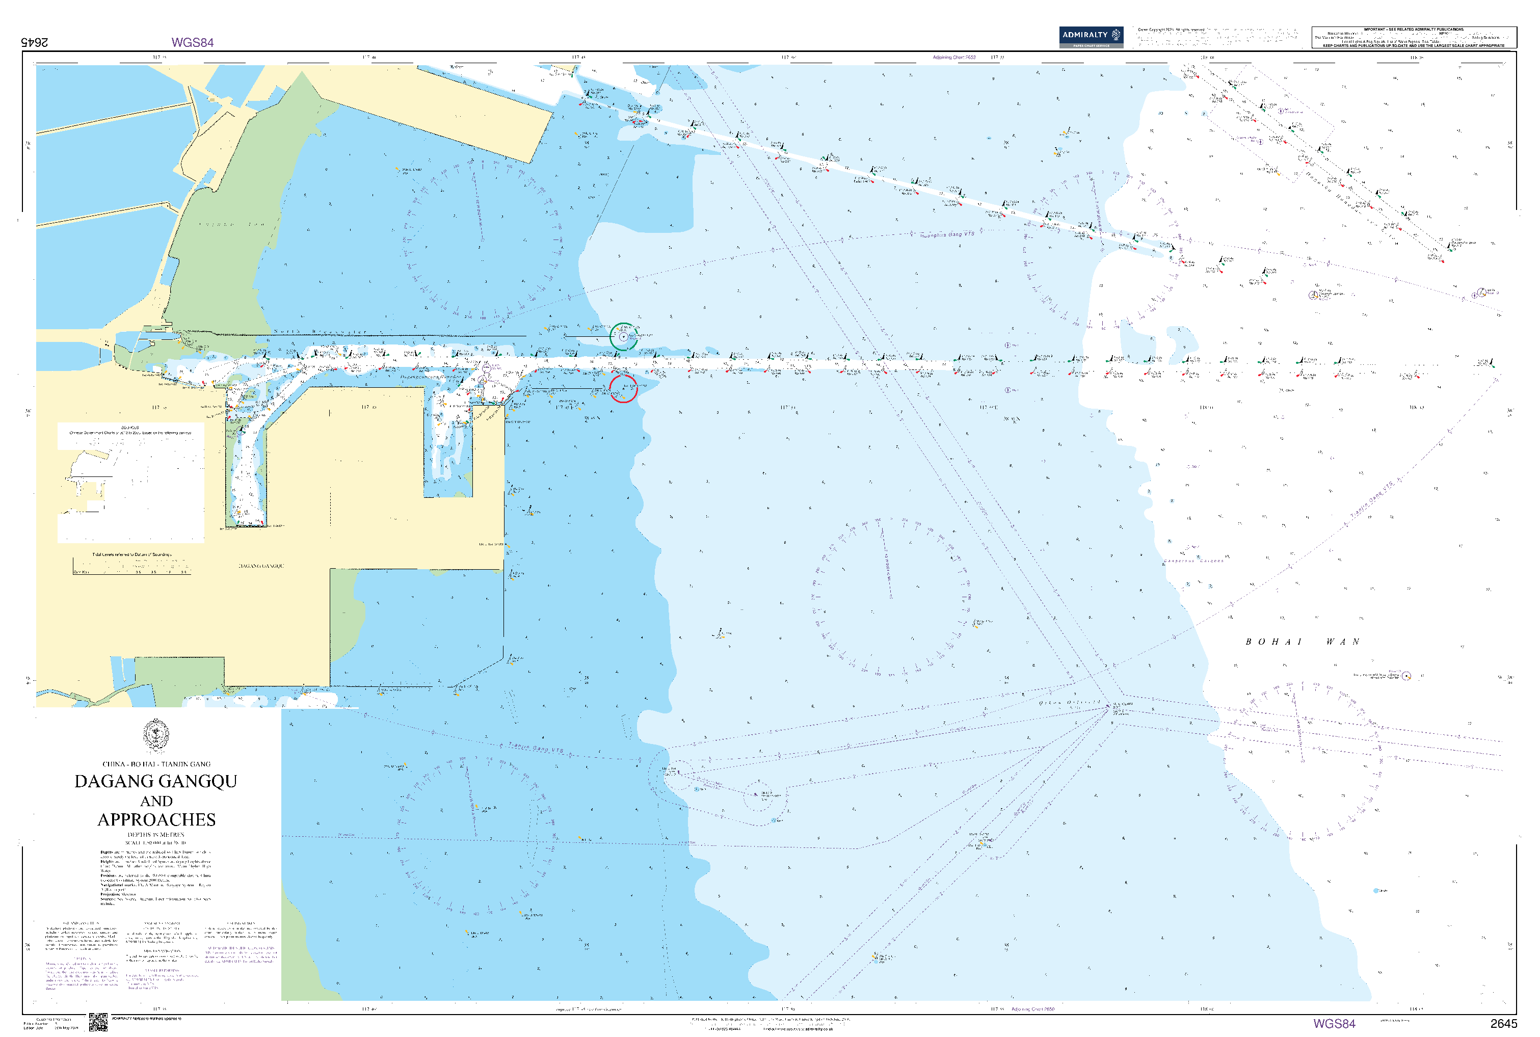Click 'PAPER CHART SERVICE' strip under logo
This screenshot has width=1540, height=1037.
(x=1091, y=46)
